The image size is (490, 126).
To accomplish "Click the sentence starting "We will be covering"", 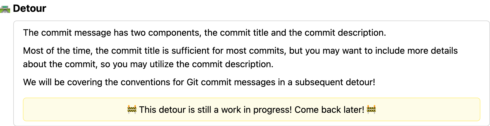I will pyautogui.click(x=199, y=82).
